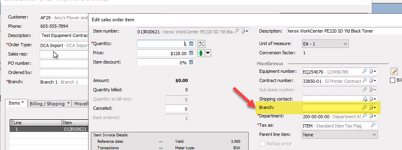
Task: Toggle the checkbox under the pencil icon
Action: (392, 80)
